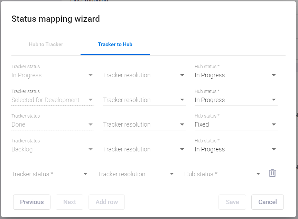Cancel the status mapping wizard
This screenshot has height=219, width=298.
267,202
